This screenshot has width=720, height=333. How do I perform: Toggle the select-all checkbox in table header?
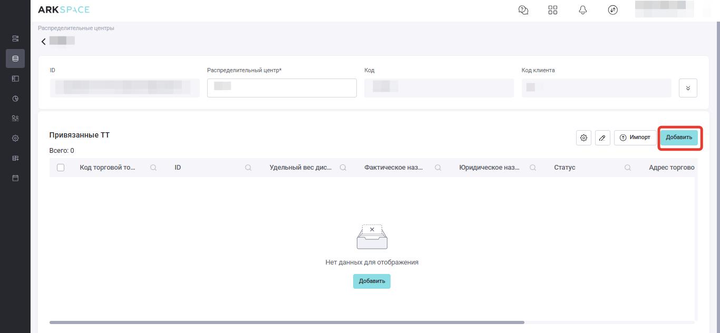[x=61, y=168]
